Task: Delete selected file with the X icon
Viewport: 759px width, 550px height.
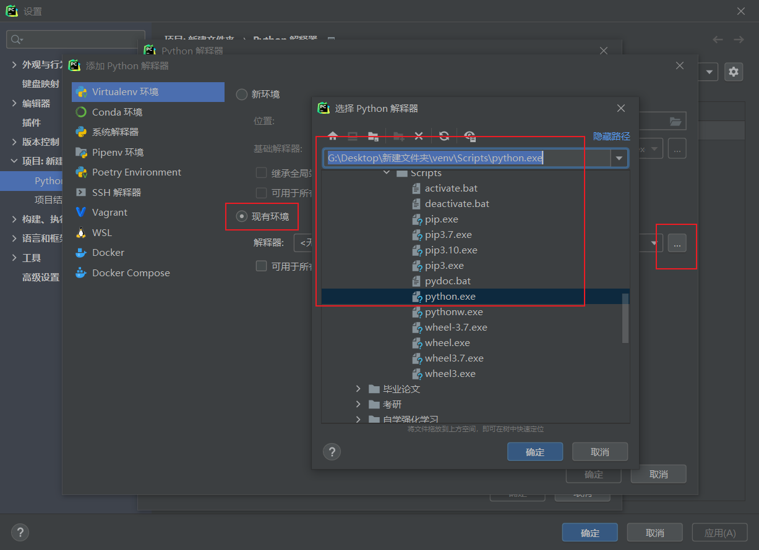Action: [x=419, y=136]
